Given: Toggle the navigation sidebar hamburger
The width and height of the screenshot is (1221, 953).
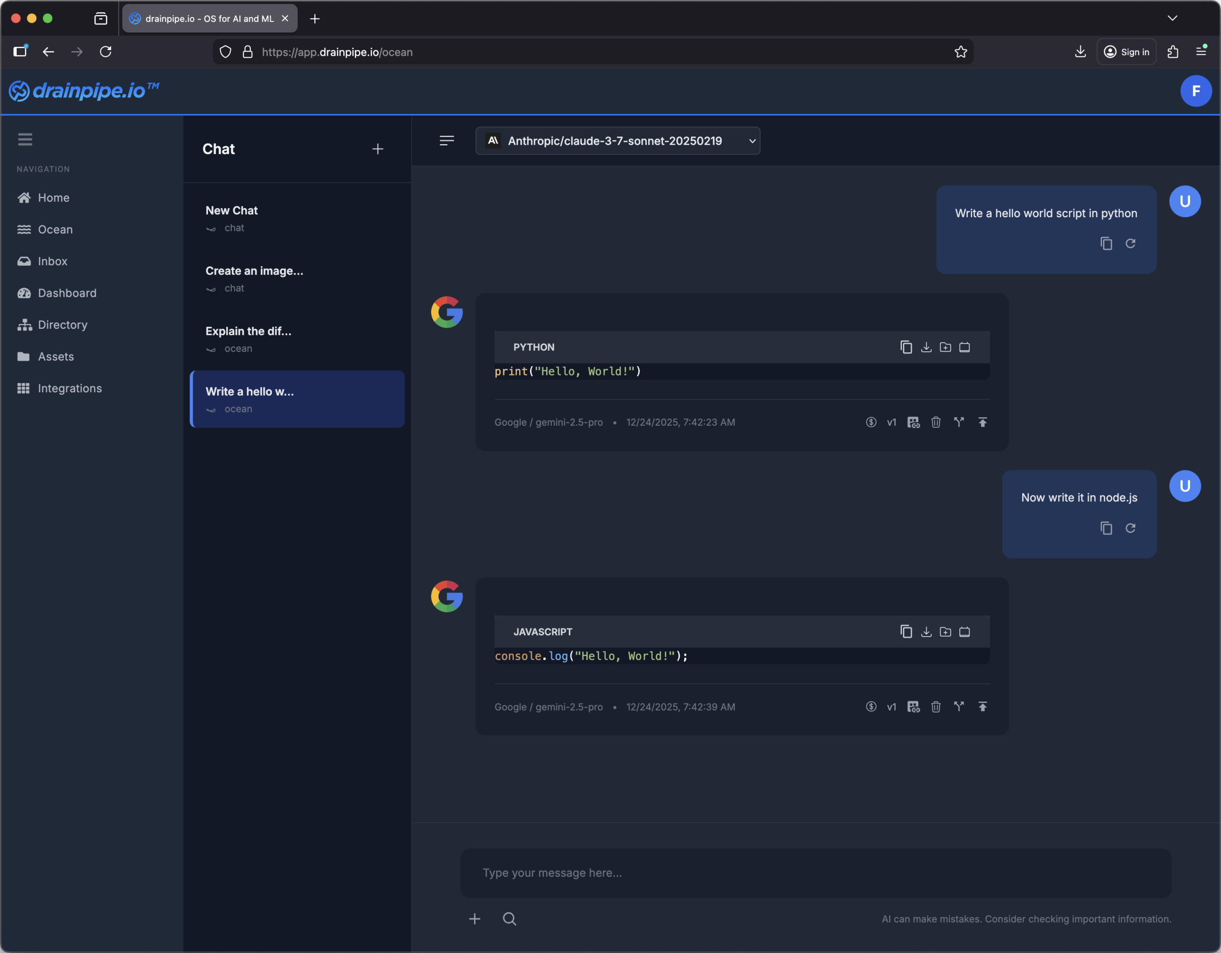Looking at the screenshot, I should tap(25, 139).
